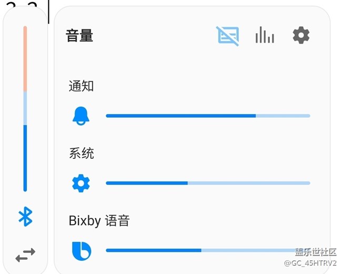Image resolution: width=342 pixels, height=274 pixels.
Task: Click the Bixby 语音 label text
Action: (99, 220)
